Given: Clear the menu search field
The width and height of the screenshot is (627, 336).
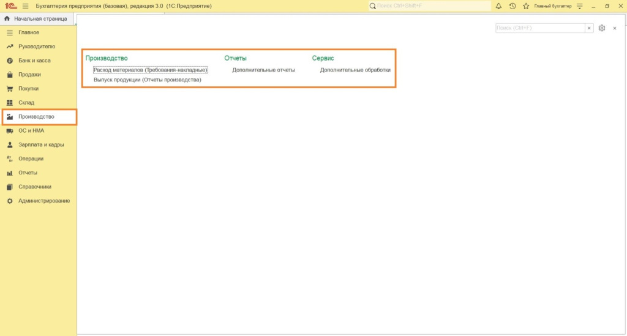Looking at the screenshot, I should click(589, 28).
